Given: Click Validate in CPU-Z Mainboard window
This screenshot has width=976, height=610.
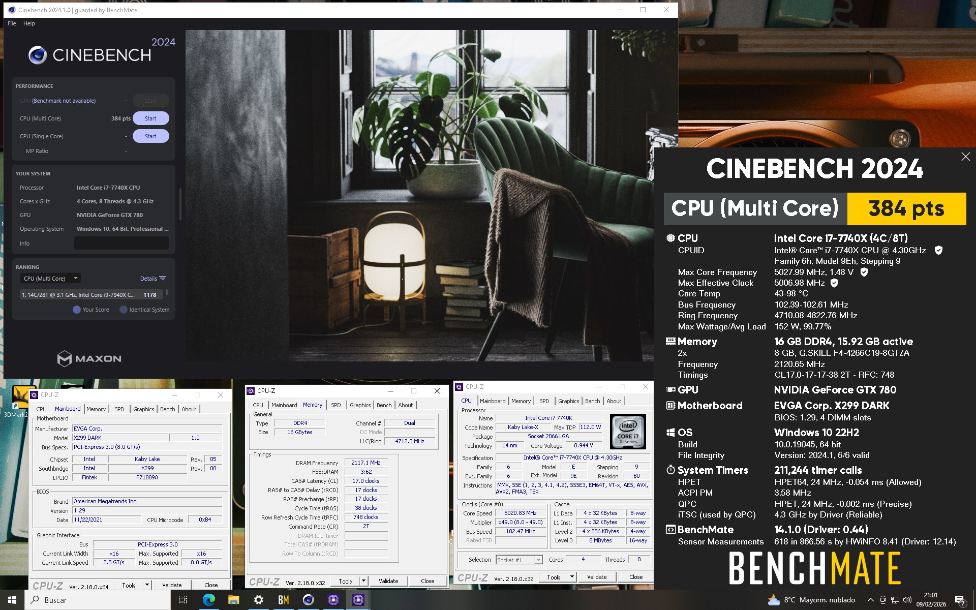Looking at the screenshot, I should click(x=172, y=585).
